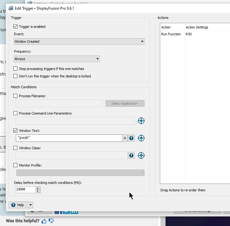The height and width of the screenshot is (226, 230).
Task: Open the help icon next to Window Text
Action: coord(131,138)
